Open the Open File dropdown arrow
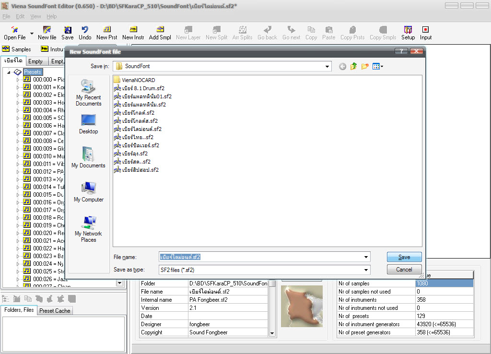Image resolution: width=491 pixels, height=354 pixels. coord(32,33)
